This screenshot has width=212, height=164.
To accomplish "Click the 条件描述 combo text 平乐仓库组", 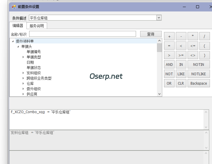I will point(39,18).
